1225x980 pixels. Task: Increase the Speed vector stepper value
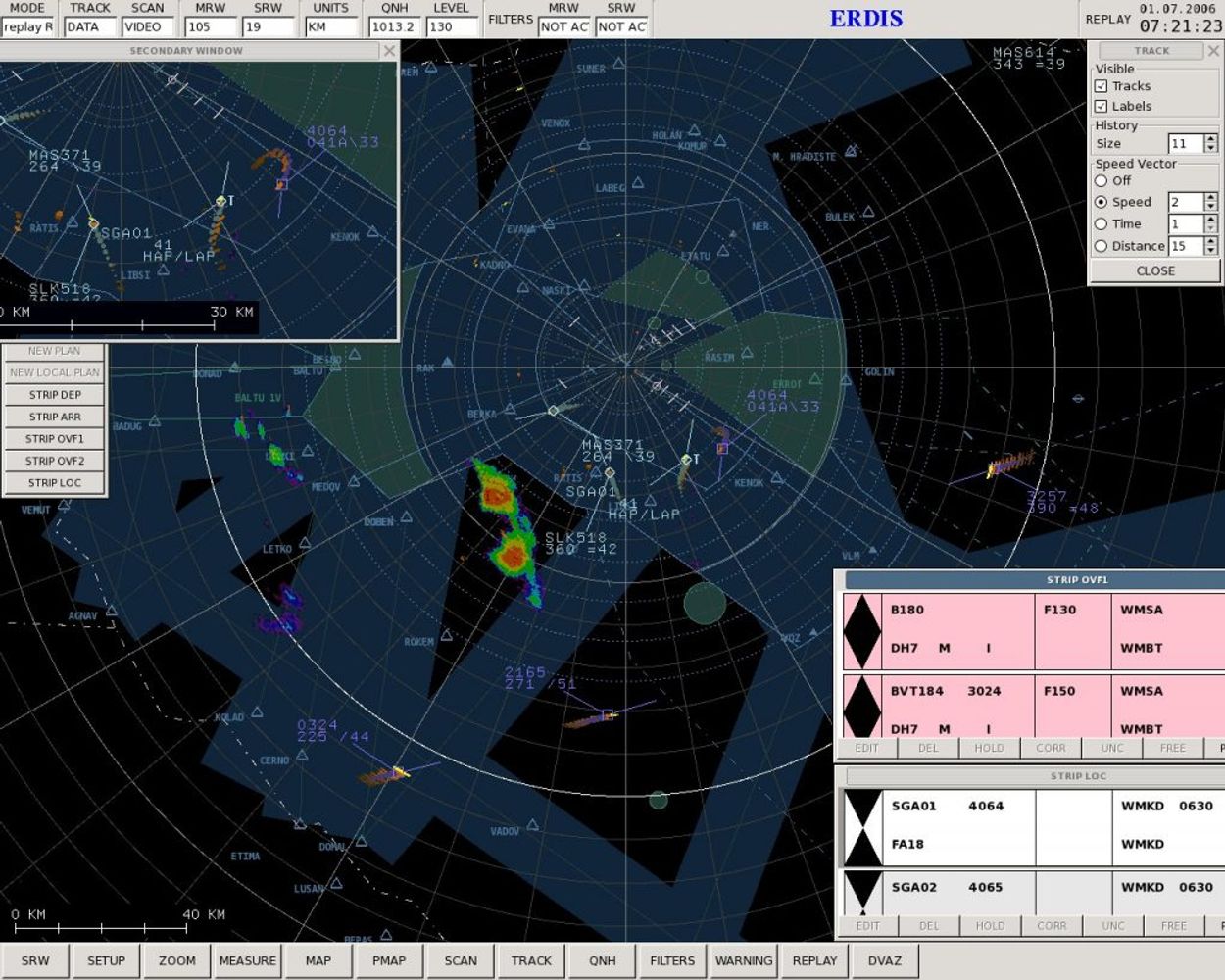click(x=1211, y=198)
